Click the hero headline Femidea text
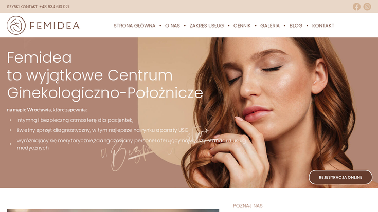Screen dimensions: 378x212 click(39, 57)
